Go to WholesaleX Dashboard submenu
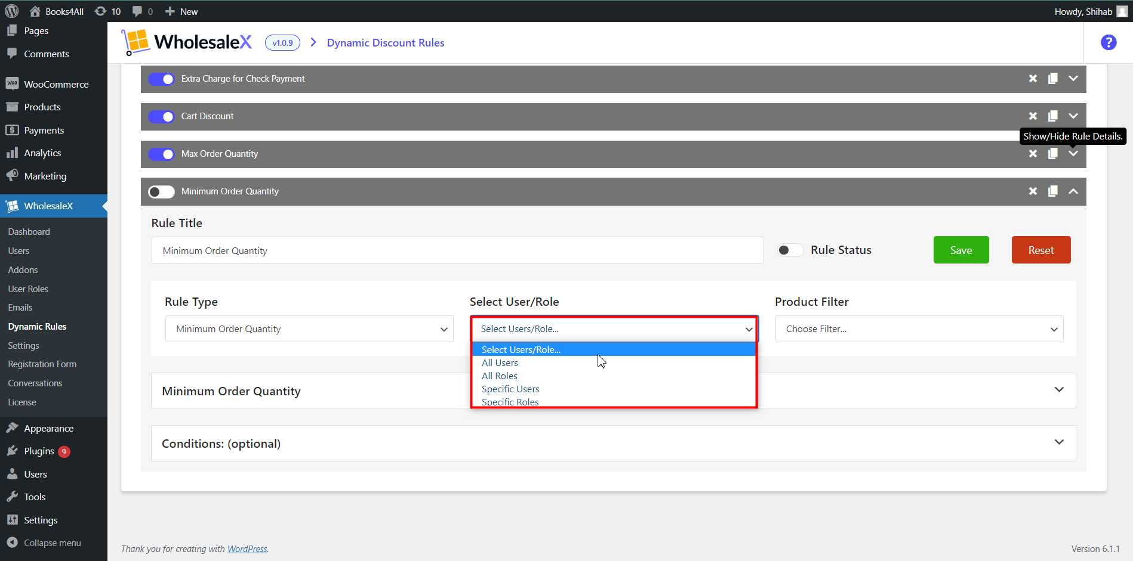 (x=29, y=232)
